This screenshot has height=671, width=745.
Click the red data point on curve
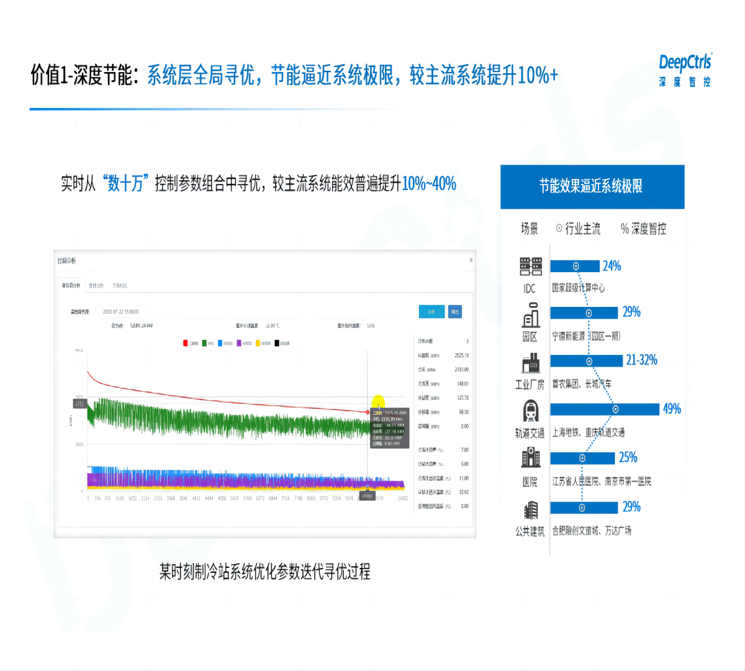tap(368, 412)
